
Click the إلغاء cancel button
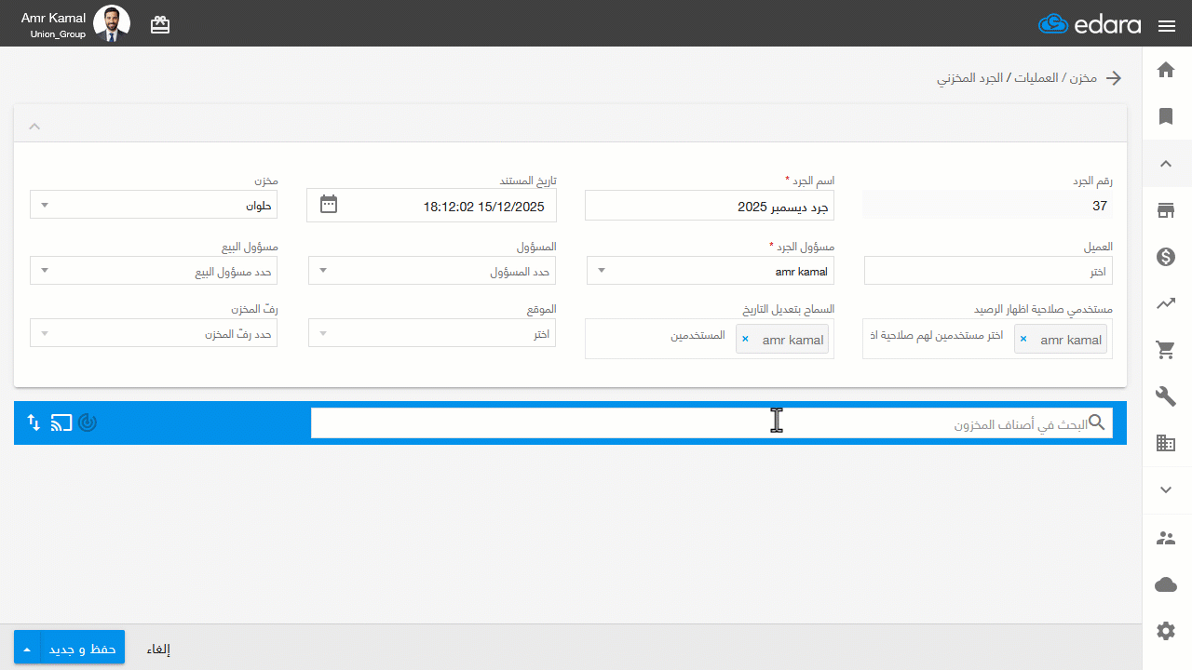pyautogui.click(x=158, y=649)
